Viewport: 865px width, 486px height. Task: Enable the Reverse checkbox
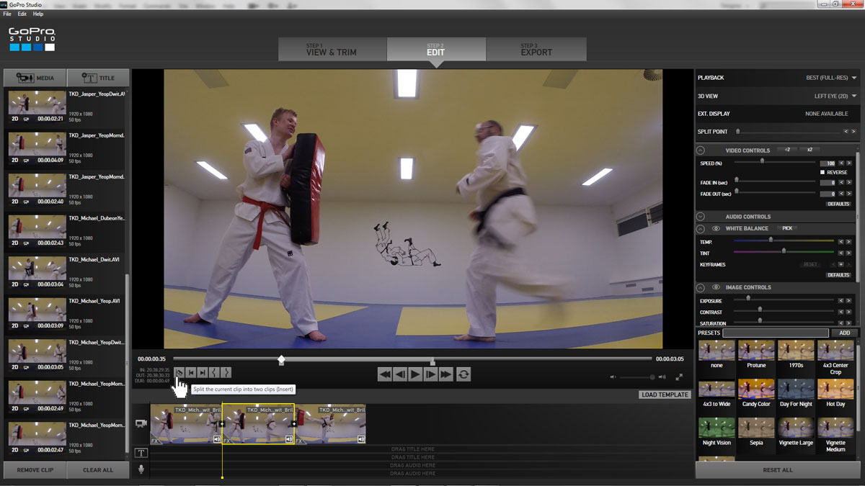pyautogui.click(x=822, y=173)
